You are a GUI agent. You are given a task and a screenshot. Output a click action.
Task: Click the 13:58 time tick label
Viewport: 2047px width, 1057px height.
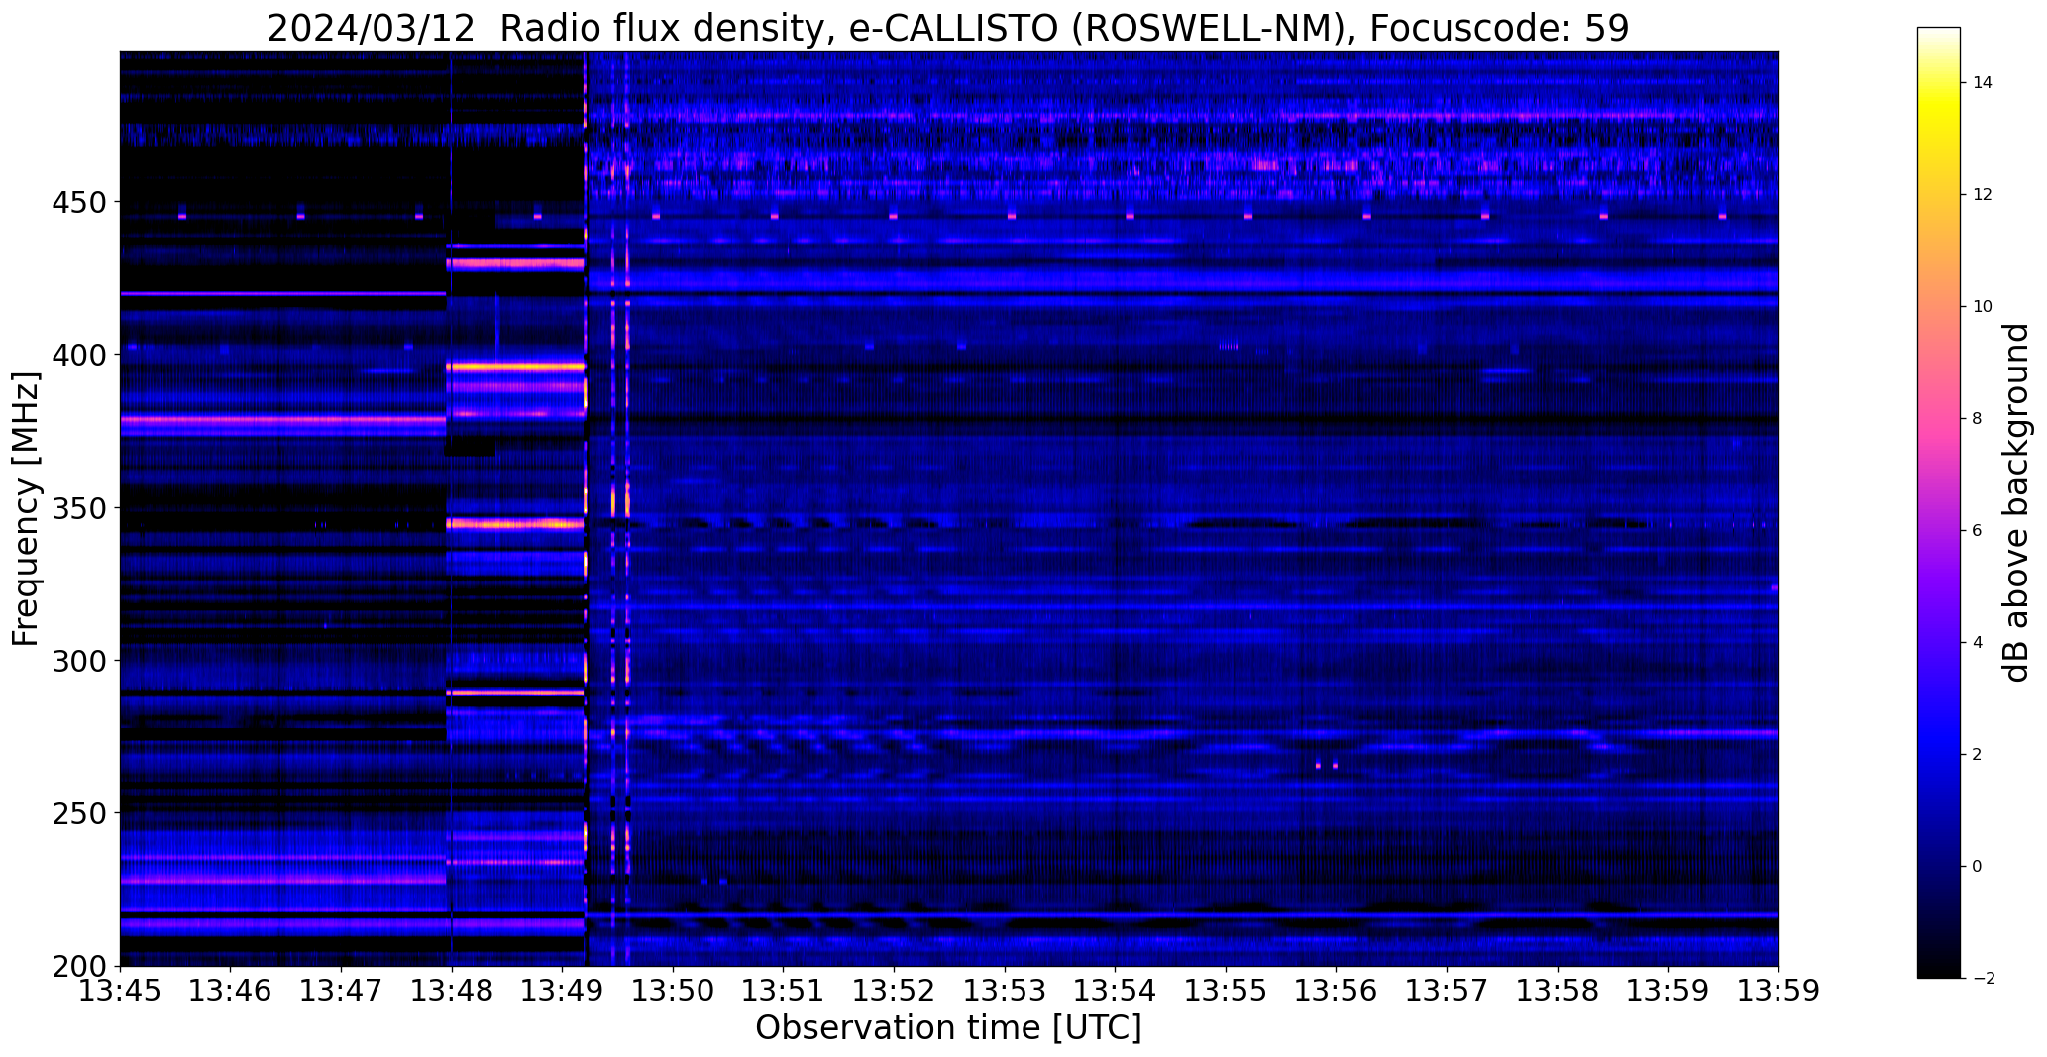point(1558,991)
